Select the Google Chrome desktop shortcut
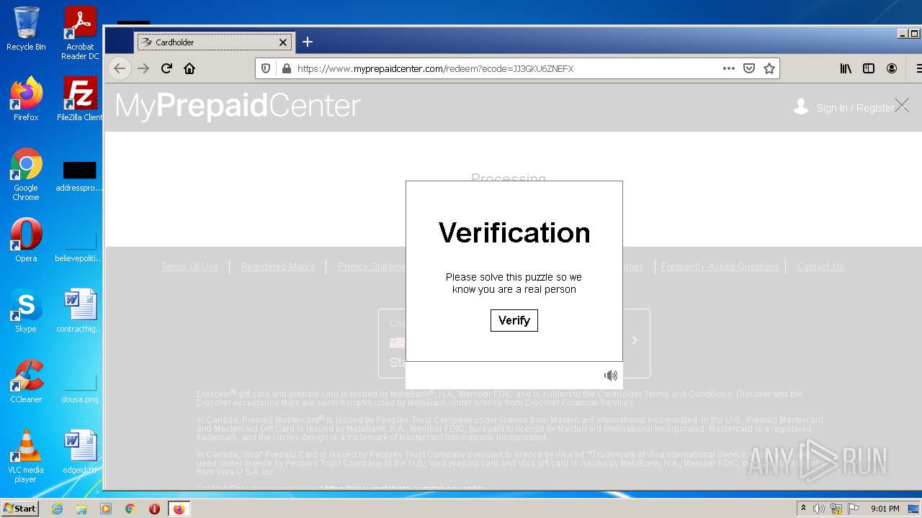Screen dimensions: 922x518 click(x=26, y=174)
